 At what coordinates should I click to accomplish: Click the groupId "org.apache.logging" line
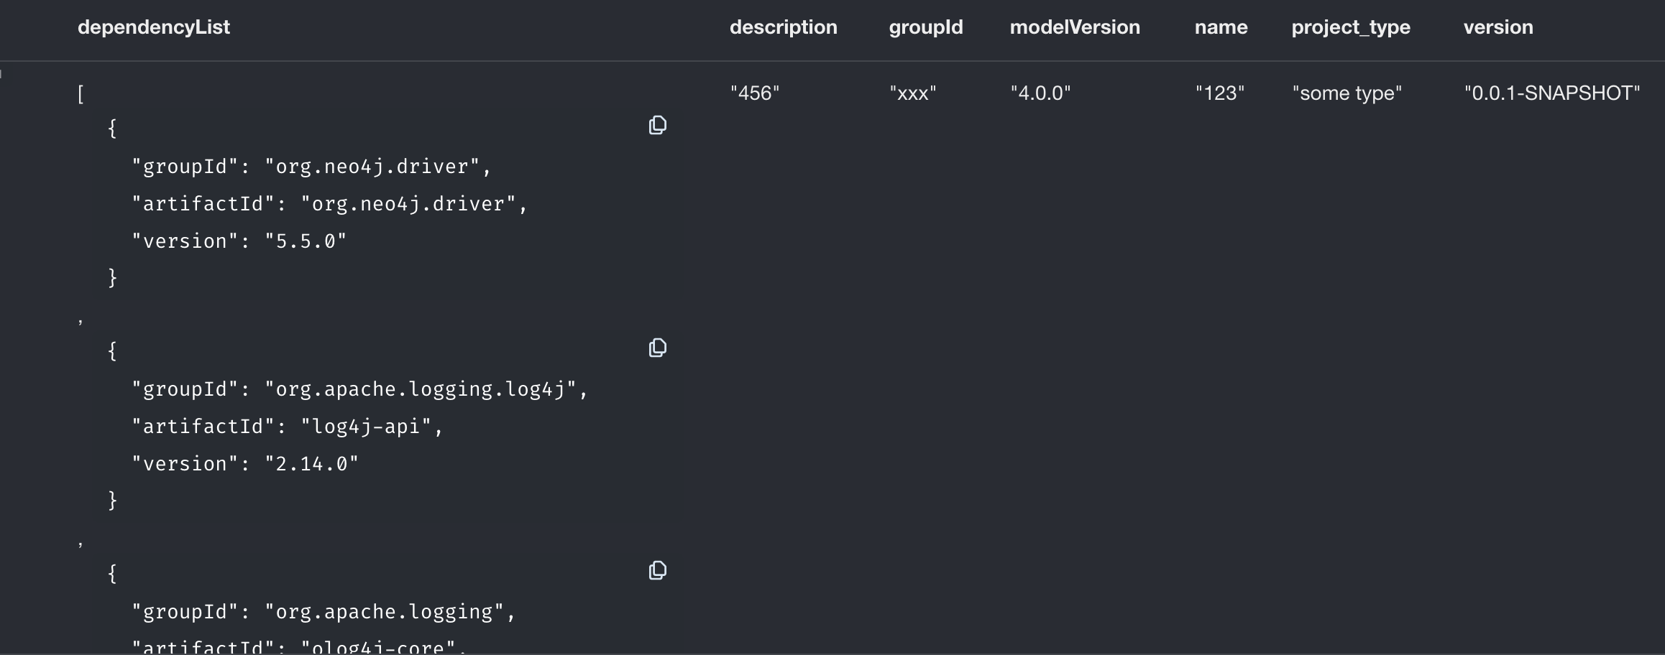pyautogui.click(x=324, y=612)
